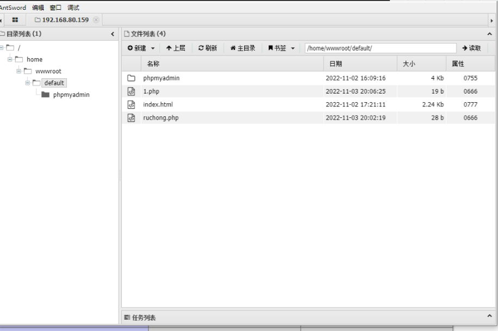This screenshot has width=498, height=331.
Task: Close the 192.168.80.159 tab
Action: [96, 20]
